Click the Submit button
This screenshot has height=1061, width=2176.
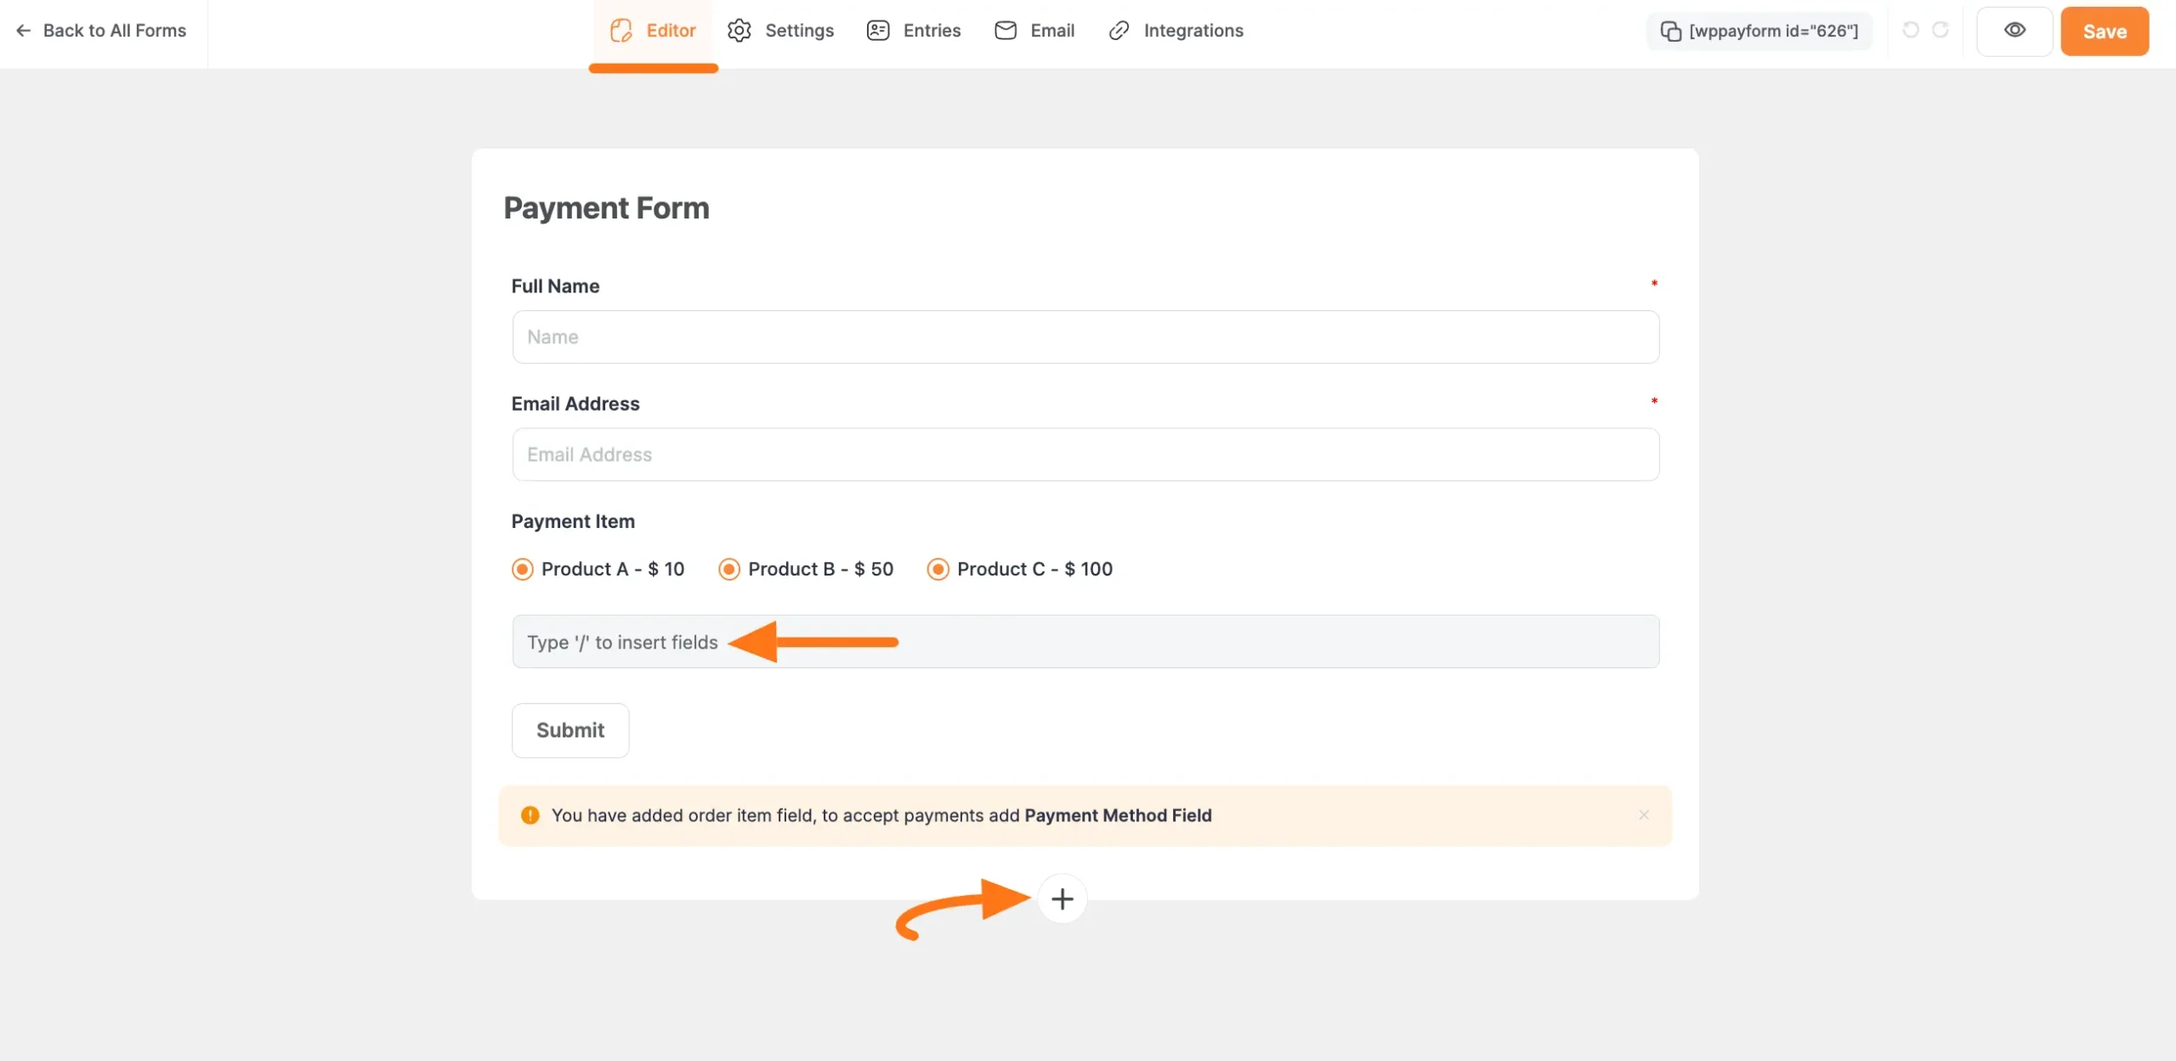tap(570, 730)
